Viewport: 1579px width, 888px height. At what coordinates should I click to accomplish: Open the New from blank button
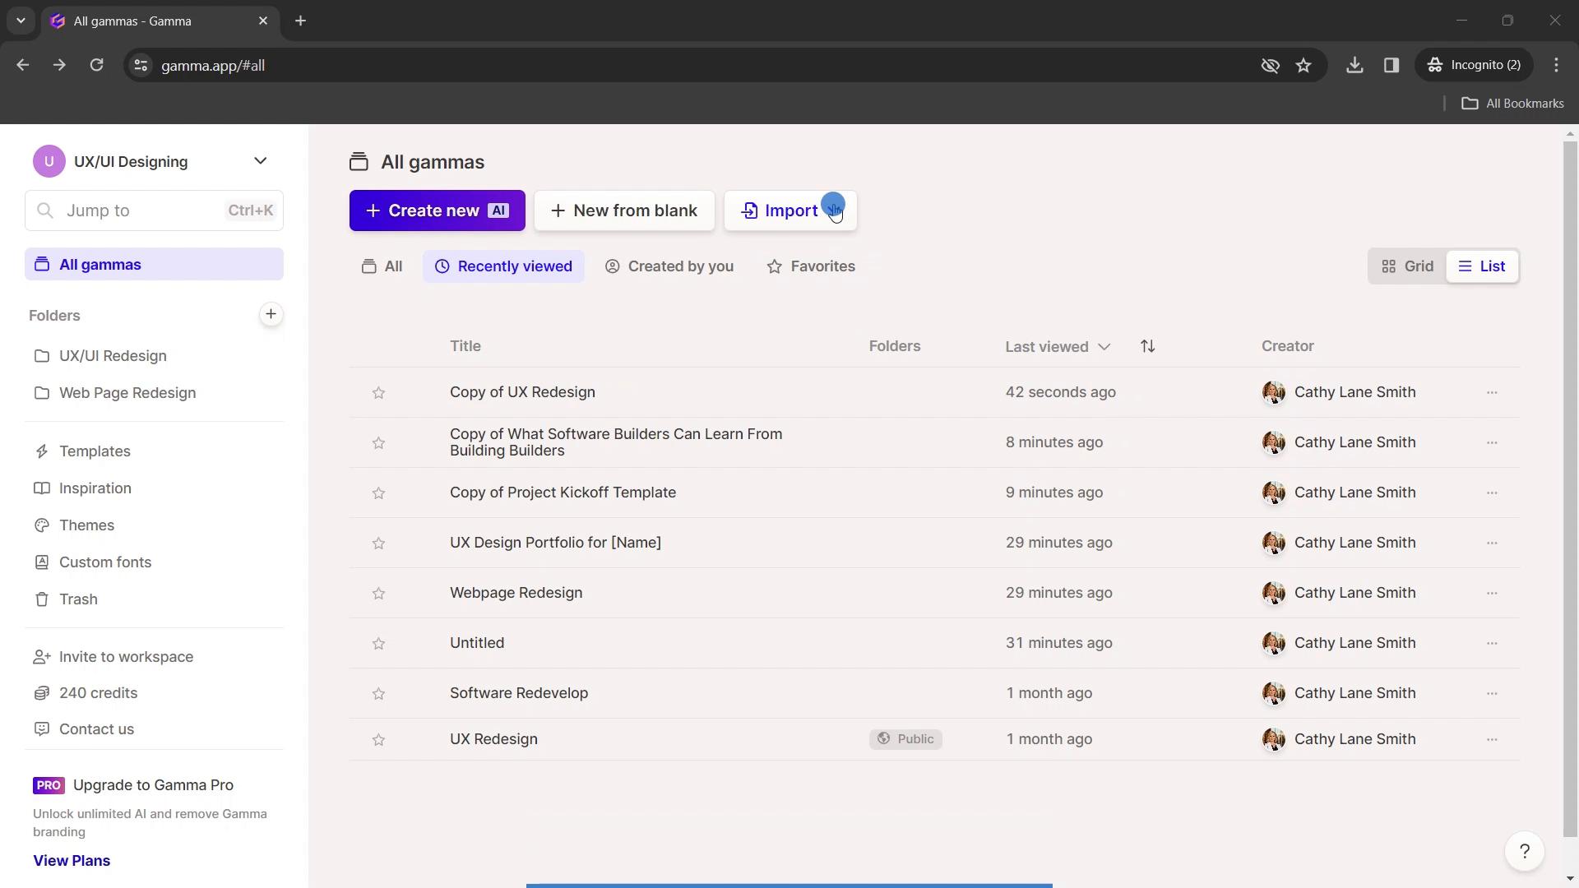pyautogui.click(x=623, y=210)
